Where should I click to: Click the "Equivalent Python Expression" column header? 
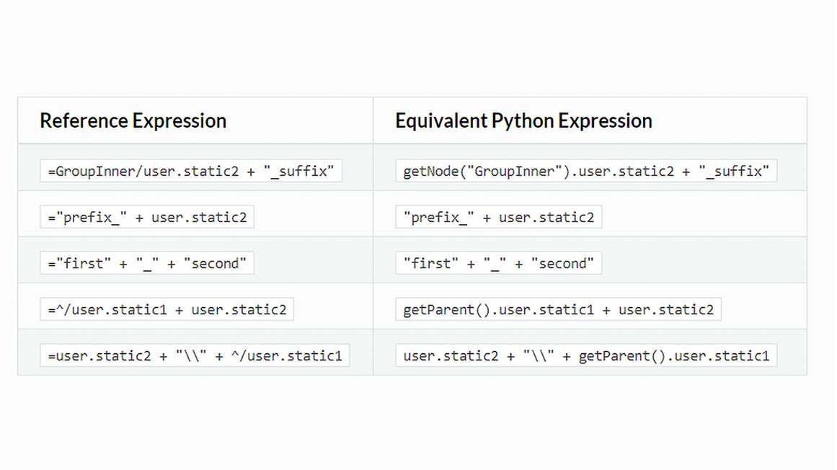click(523, 120)
